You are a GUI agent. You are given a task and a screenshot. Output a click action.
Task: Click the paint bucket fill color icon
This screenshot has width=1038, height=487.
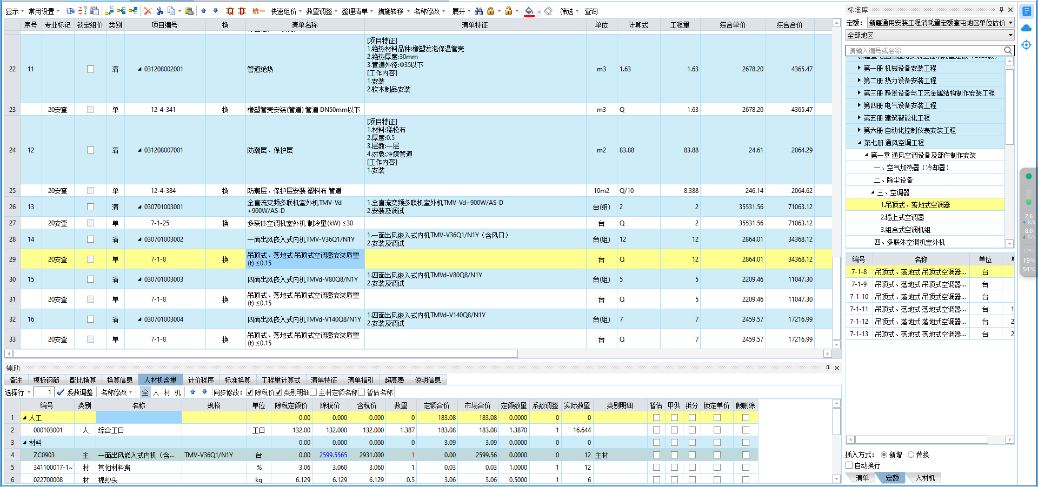pyautogui.click(x=529, y=11)
